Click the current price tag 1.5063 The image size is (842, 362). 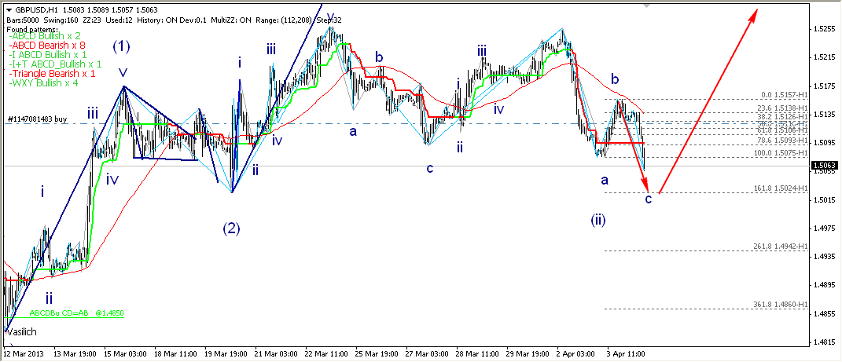point(824,166)
